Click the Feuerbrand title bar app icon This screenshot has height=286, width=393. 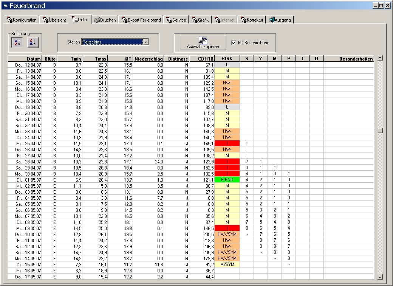(5, 6)
